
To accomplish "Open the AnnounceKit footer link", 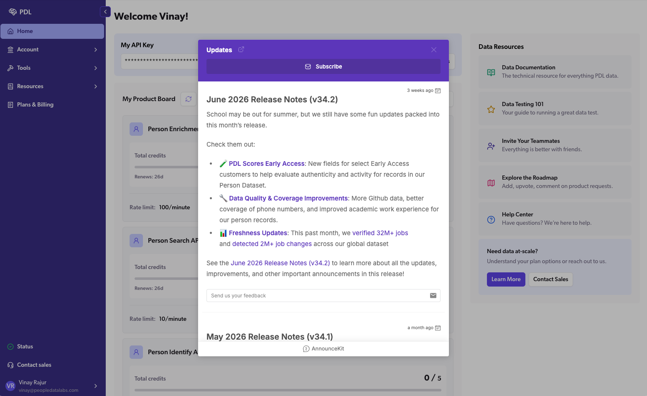I will coord(323,349).
